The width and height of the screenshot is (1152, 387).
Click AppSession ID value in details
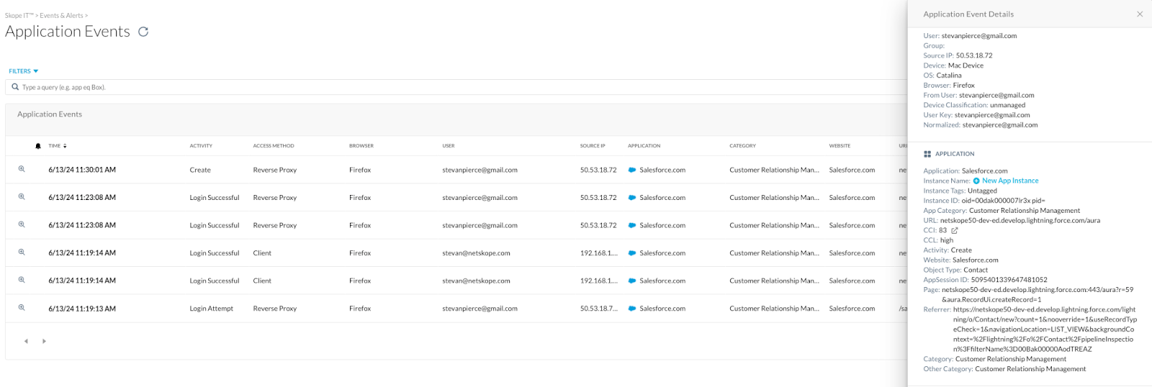pyautogui.click(x=1009, y=280)
